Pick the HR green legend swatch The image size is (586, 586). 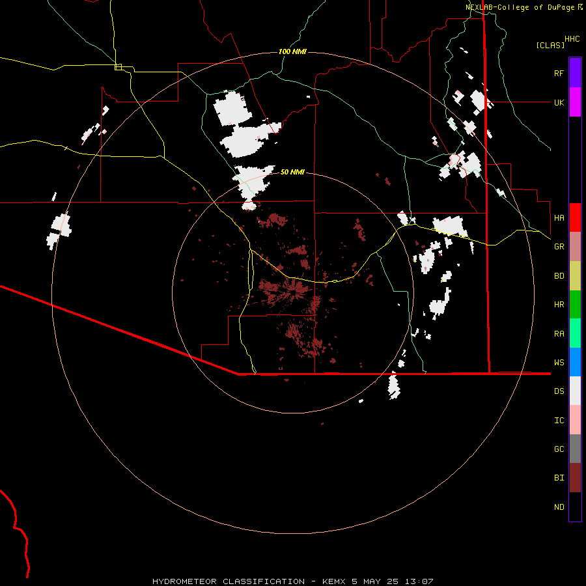[x=575, y=304]
